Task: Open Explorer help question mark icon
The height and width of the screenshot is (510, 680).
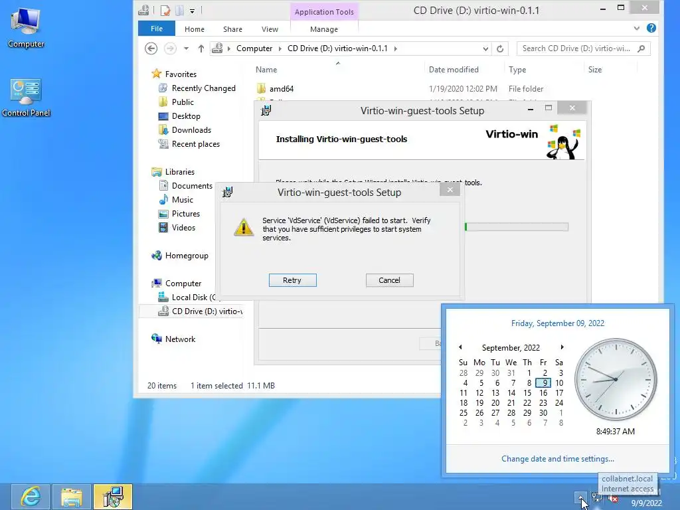Action: pyautogui.click(x=651, y=28)
